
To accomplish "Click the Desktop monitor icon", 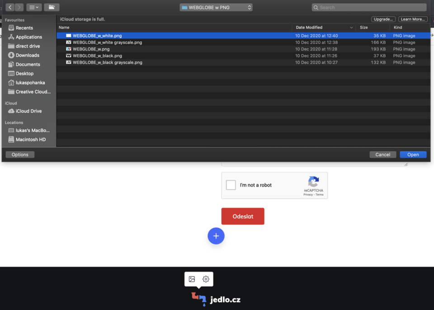I will (x=11, y=73).
